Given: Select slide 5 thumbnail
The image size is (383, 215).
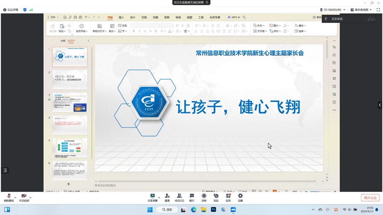Looking at the screenshot, I should tap(70, 148).
